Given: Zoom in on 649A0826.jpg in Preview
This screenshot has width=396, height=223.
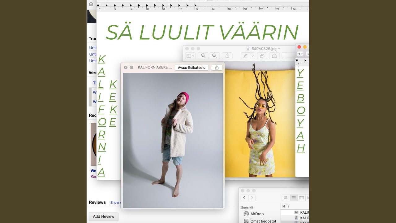Looking at the screenshot, I should (214, 56).
